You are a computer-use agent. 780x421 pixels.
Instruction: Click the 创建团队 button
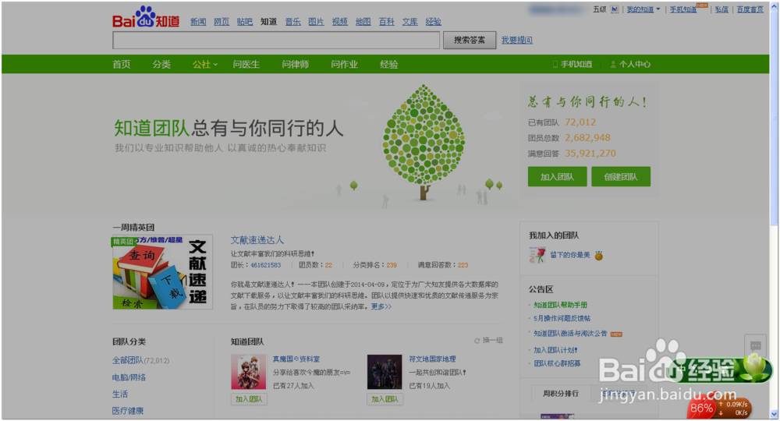tap(621, 176)
